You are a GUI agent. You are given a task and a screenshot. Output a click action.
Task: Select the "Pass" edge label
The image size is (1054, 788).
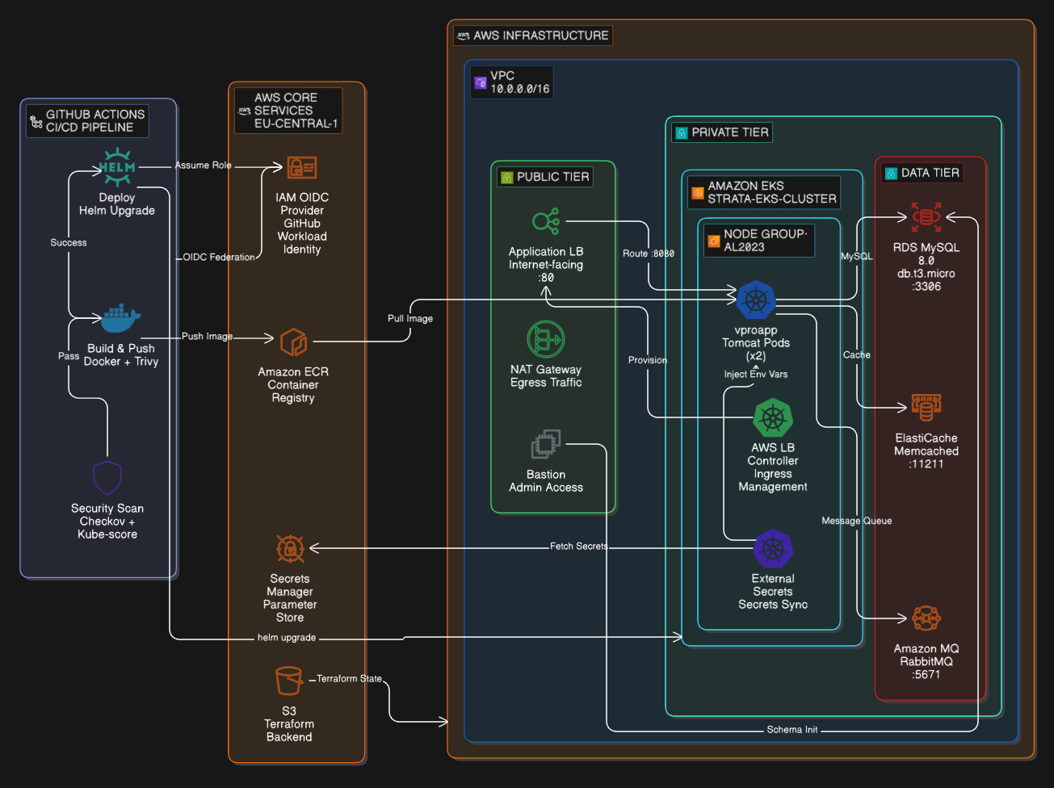pyautogui.click(x=69, y=356)
